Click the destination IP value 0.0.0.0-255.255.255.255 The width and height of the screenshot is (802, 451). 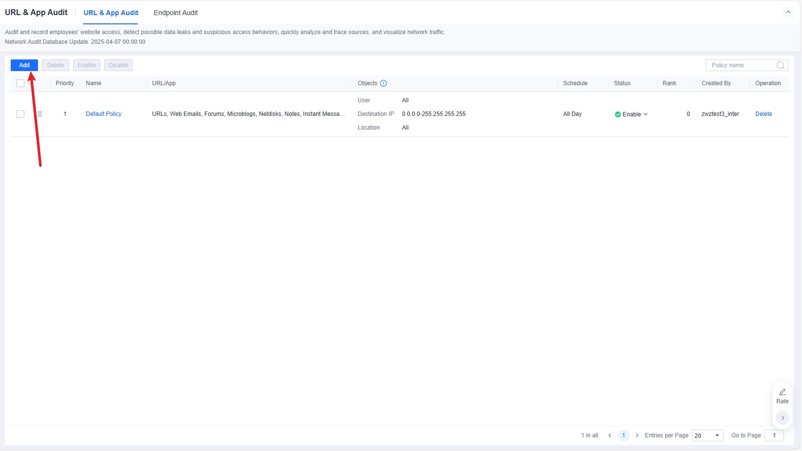[434, 114]
